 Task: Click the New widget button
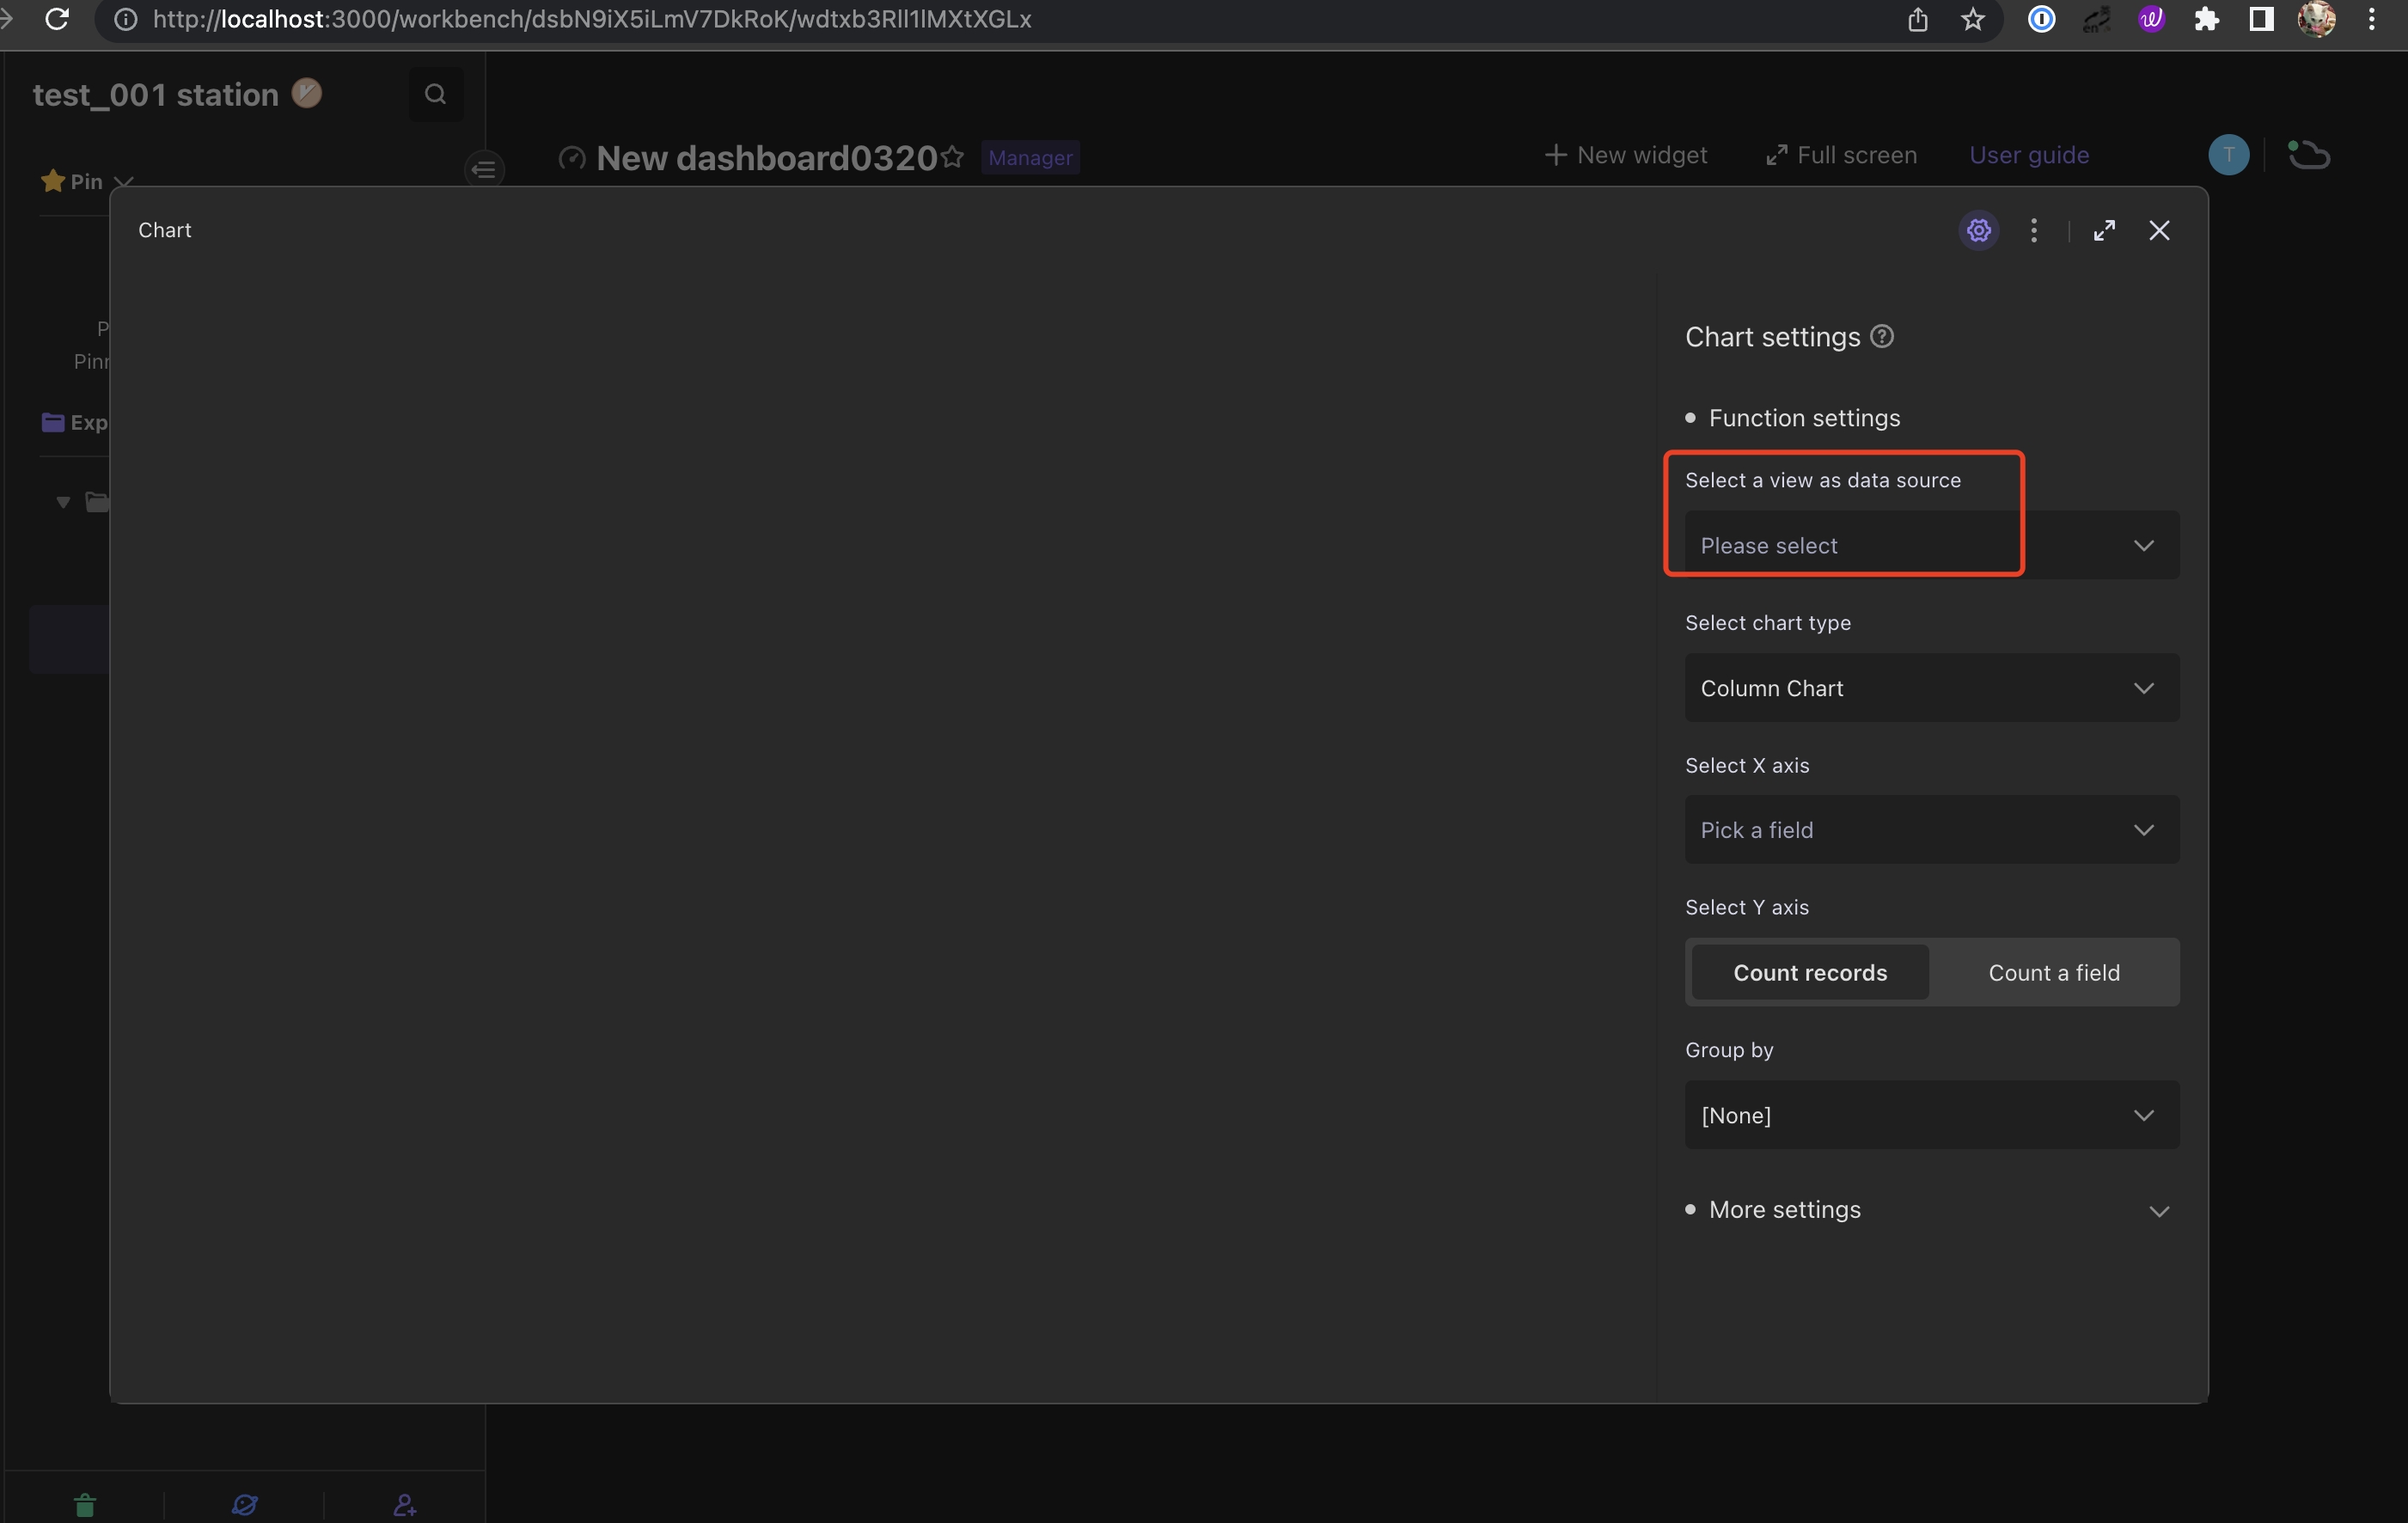1624,155
